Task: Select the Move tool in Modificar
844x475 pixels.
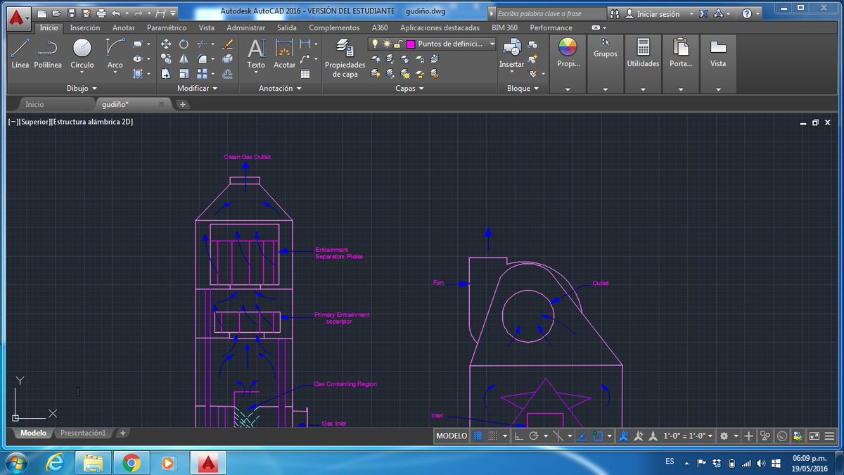Action: [x=166, y=44]
